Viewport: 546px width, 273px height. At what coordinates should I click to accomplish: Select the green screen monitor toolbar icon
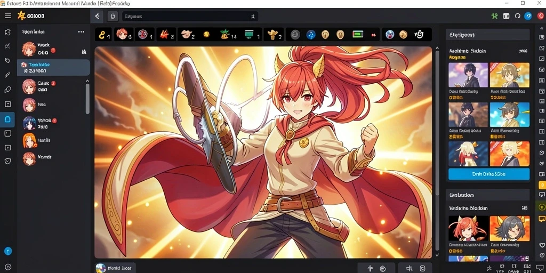coord(248,34)
